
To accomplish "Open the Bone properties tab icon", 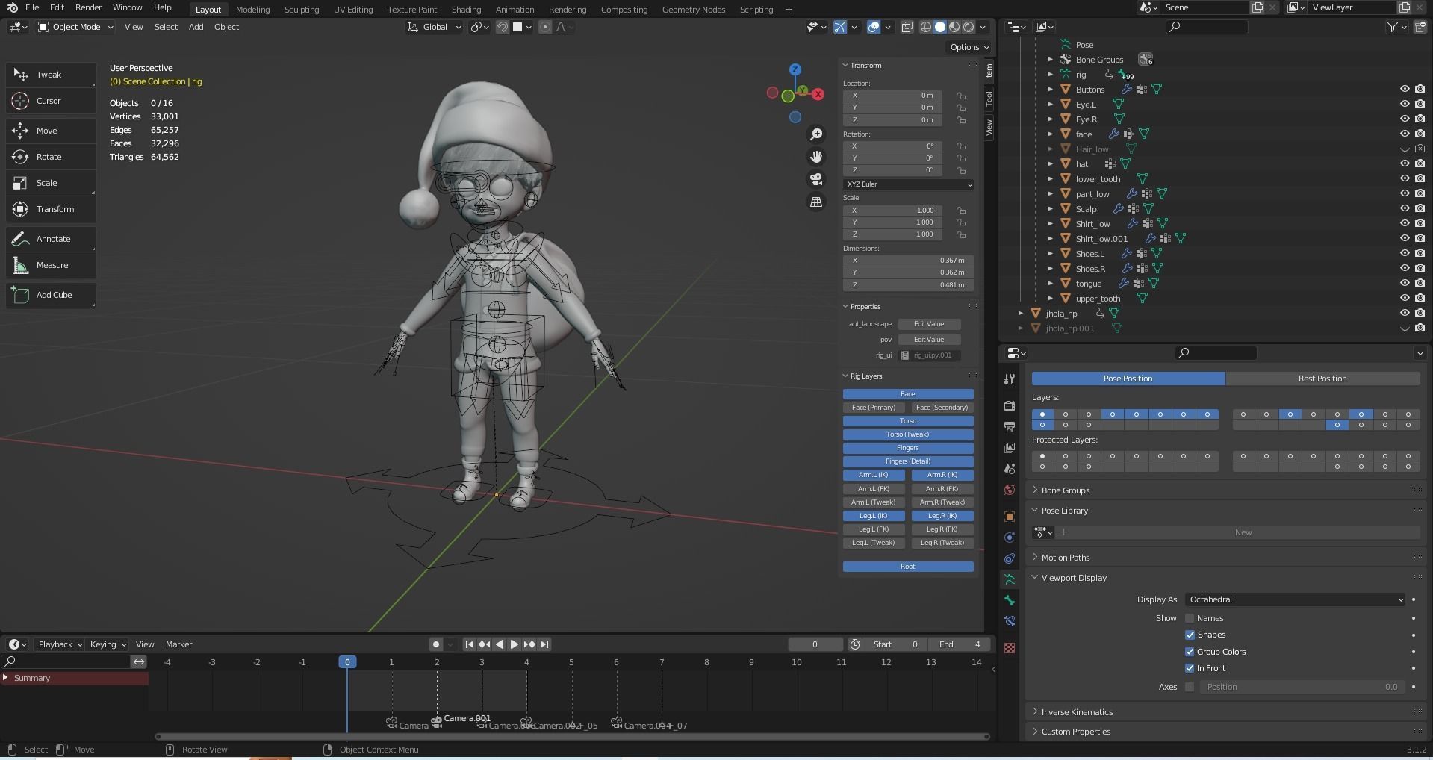I will point(1010,600).
